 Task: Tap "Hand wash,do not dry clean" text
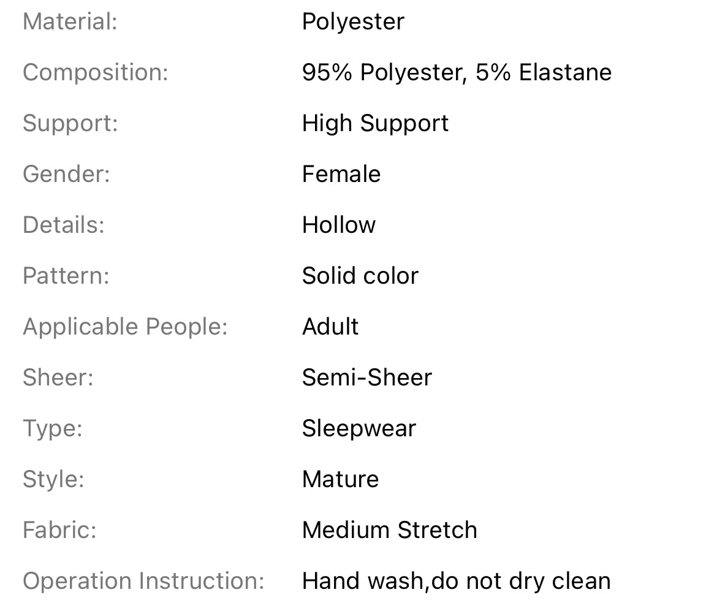pyautogui.click(x=457, y=582)
